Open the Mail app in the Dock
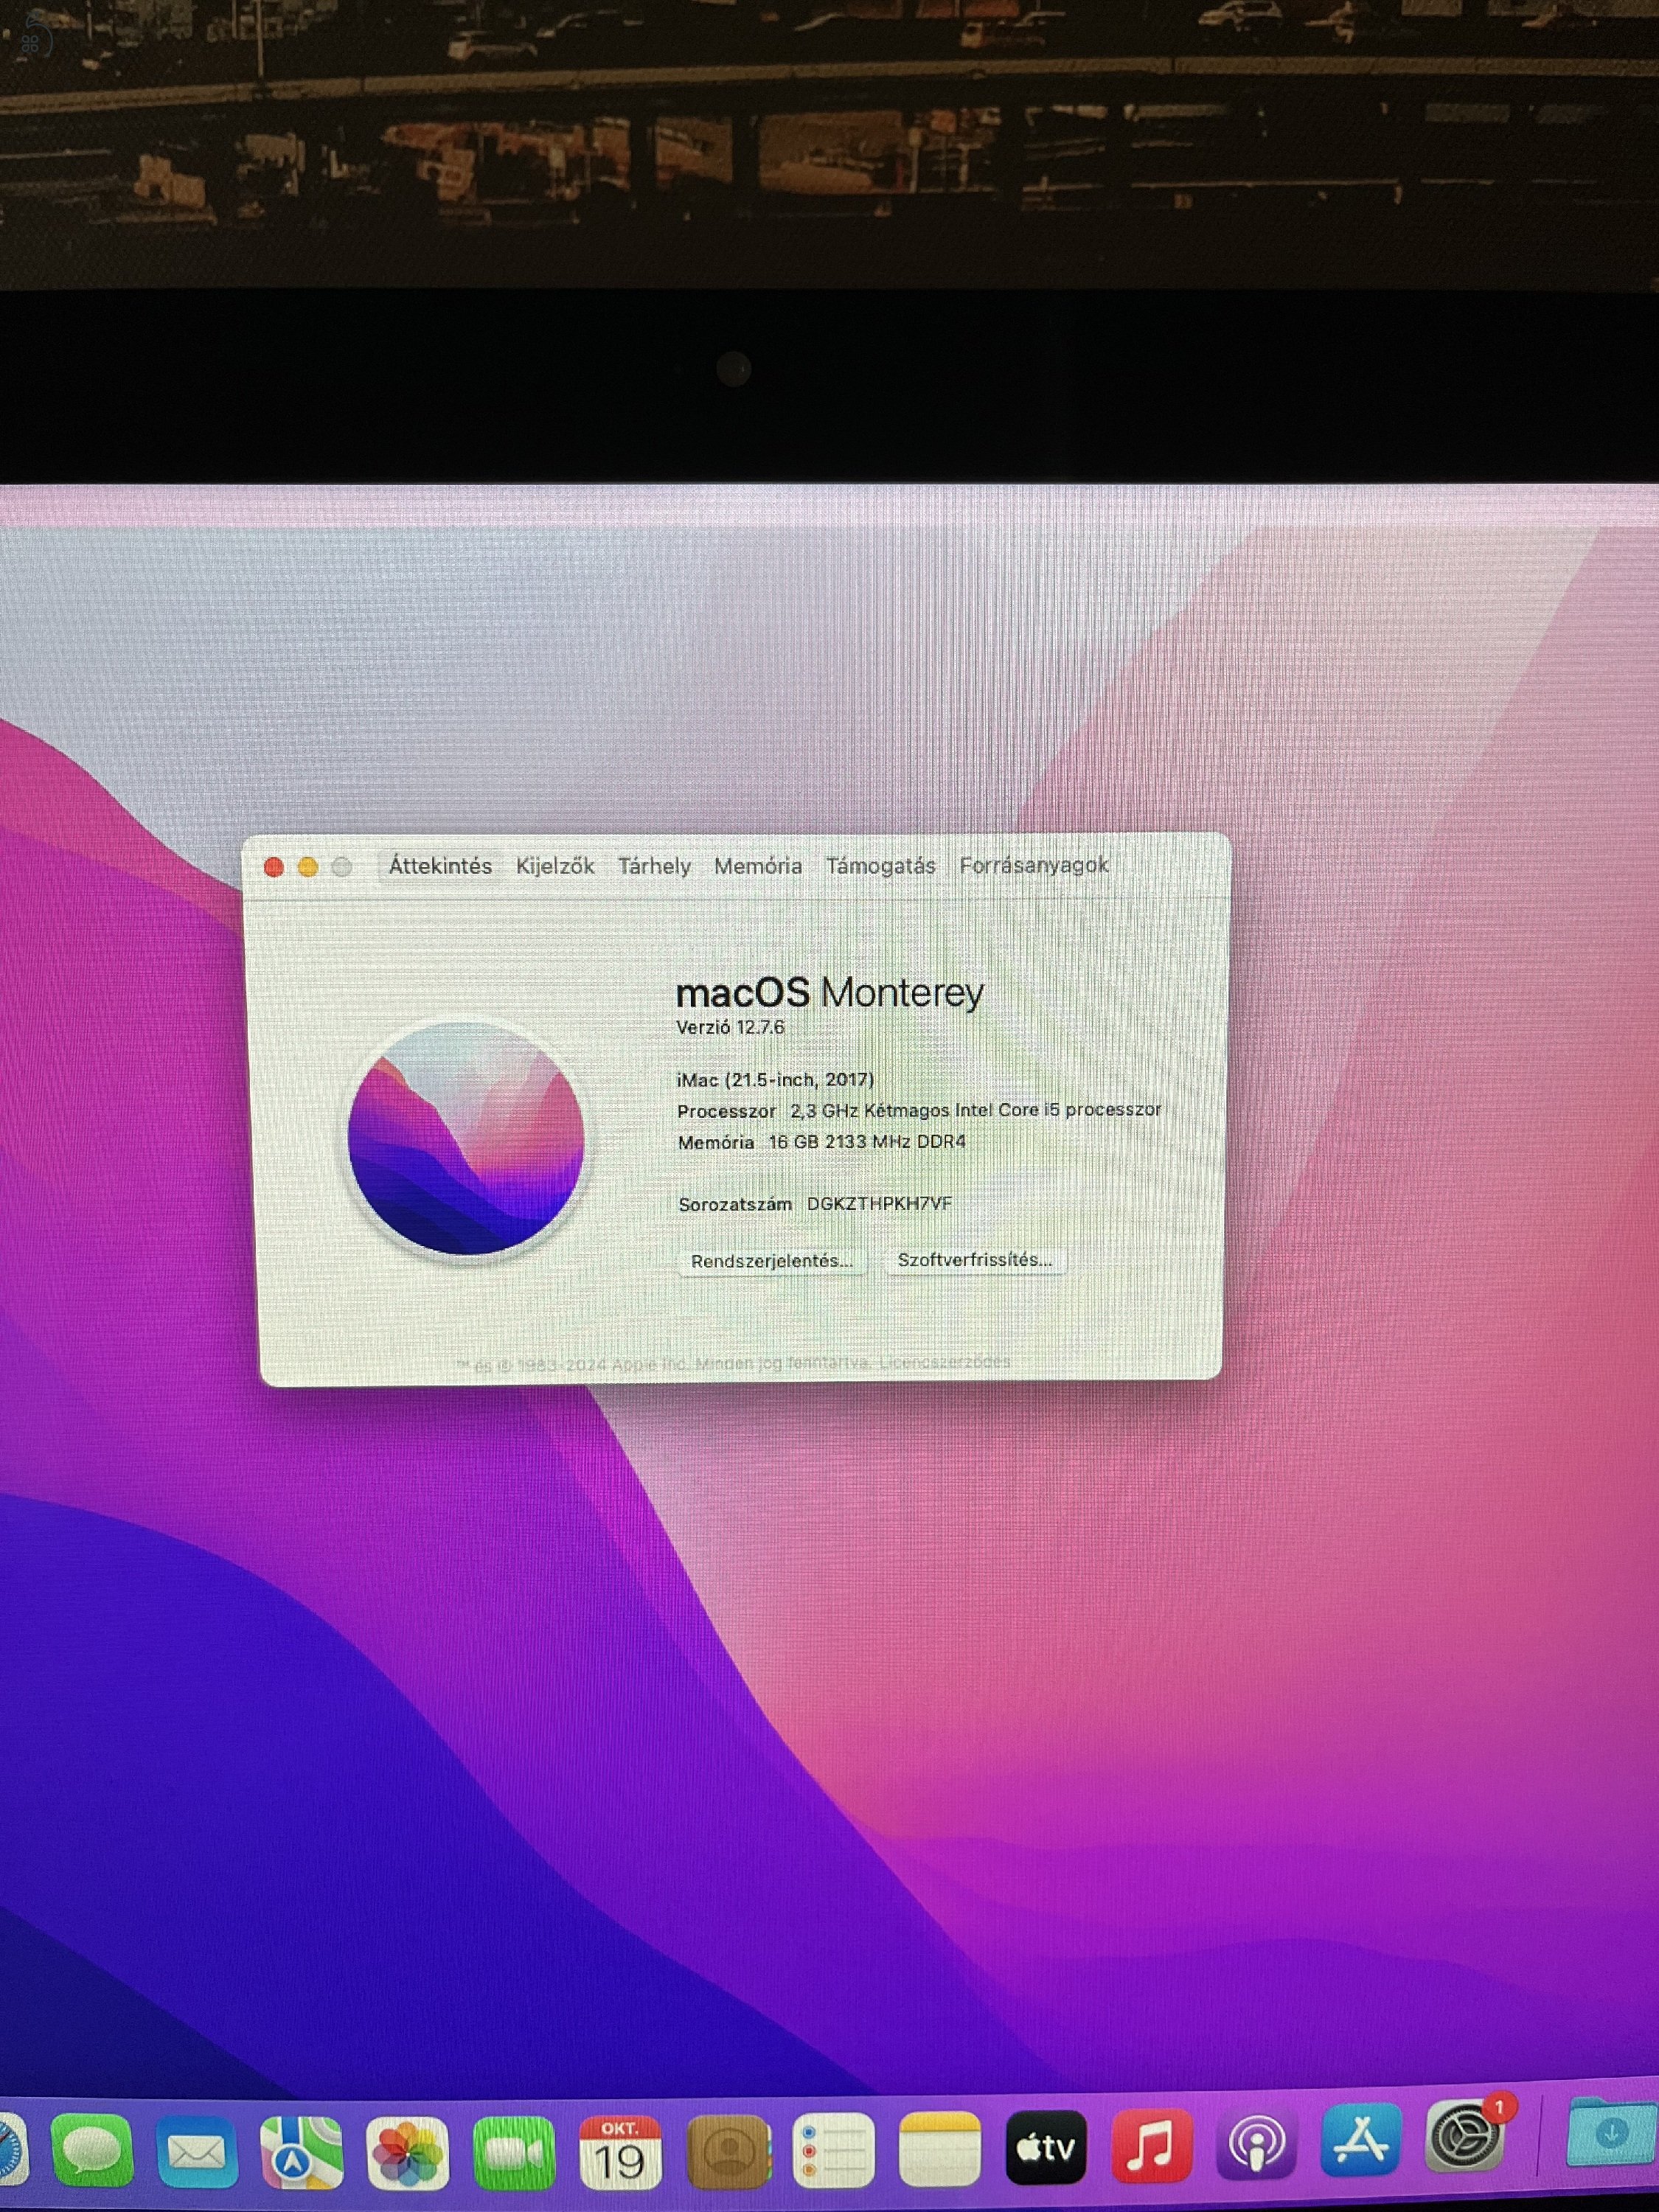 (197, 2151)
